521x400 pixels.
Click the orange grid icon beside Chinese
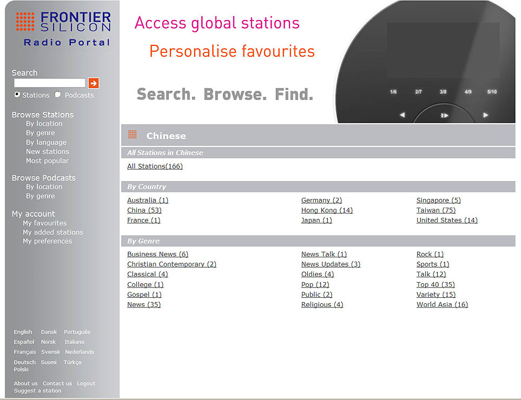133,135
